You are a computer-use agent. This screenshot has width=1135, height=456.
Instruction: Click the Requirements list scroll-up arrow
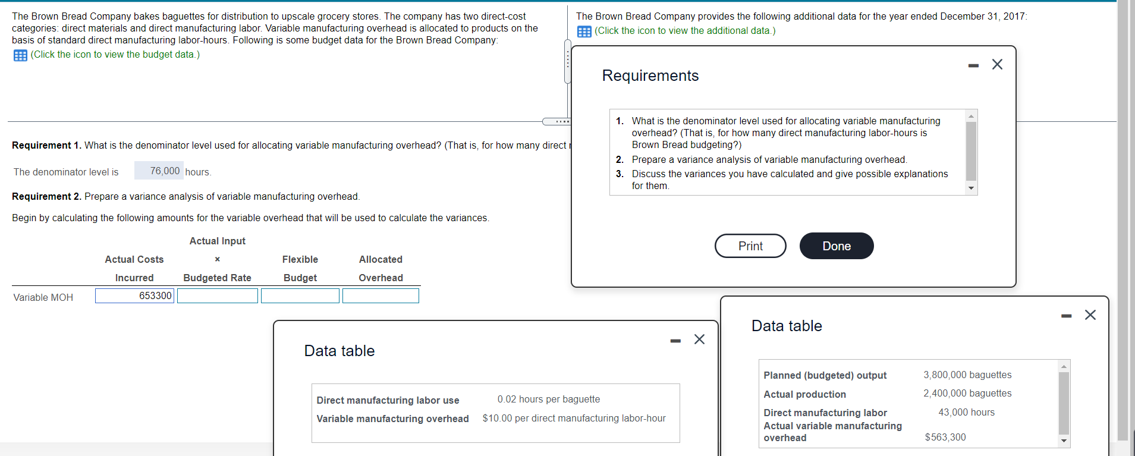tap(971, 116)
